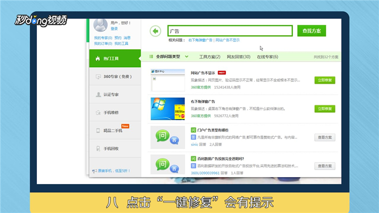Open result title 右下角弹窗广告
379x213 pixels.
(x=203, y=102)
